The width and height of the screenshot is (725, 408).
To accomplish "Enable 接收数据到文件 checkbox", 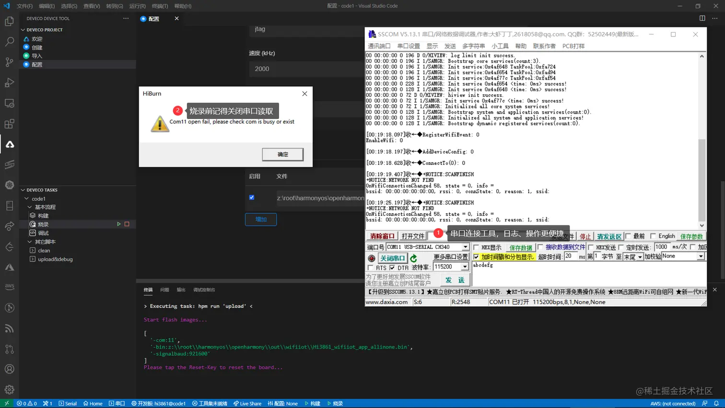I will pos(540,247).
